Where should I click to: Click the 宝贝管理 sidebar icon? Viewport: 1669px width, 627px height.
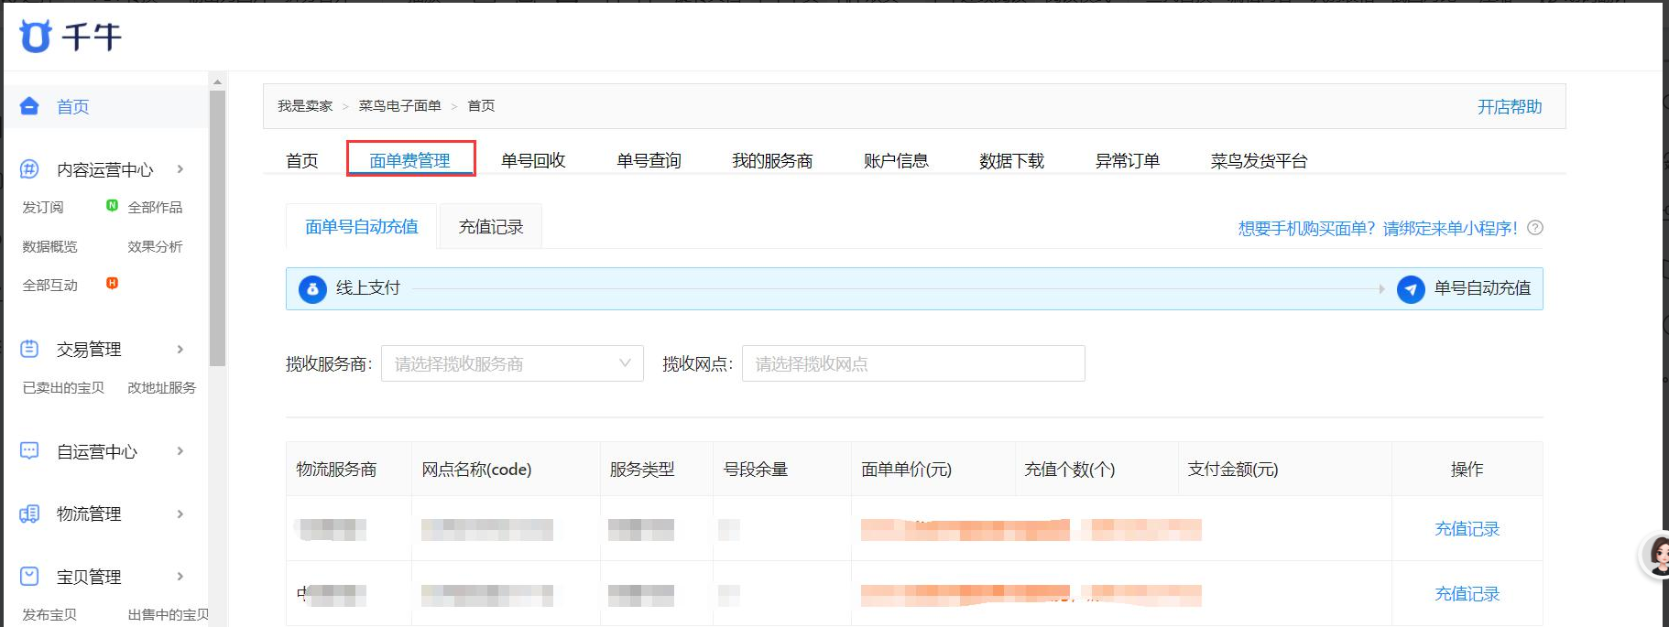[29, 576]
